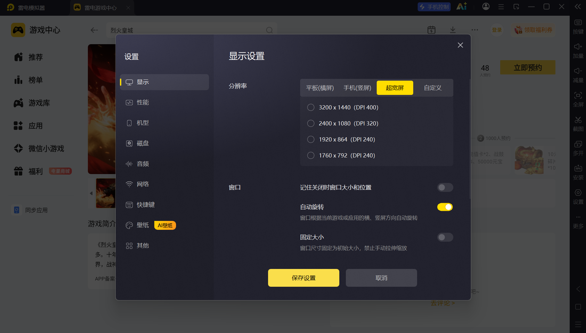Open 推荐 recommendations in game center
586x333 pixels.
point(28,57)
